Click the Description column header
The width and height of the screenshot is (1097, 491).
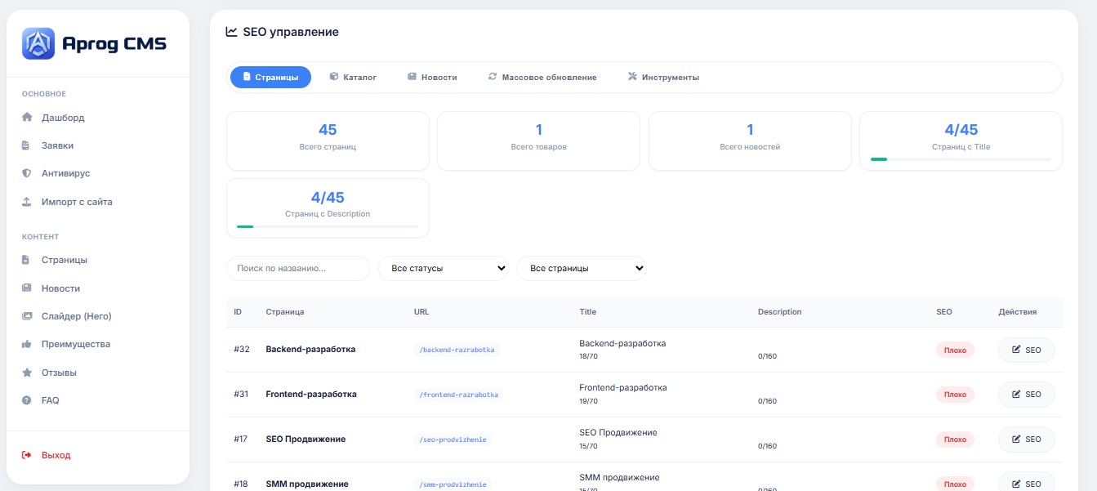click(780, 312)
